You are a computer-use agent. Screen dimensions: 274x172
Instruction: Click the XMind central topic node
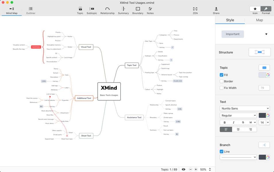coord(109,91)
